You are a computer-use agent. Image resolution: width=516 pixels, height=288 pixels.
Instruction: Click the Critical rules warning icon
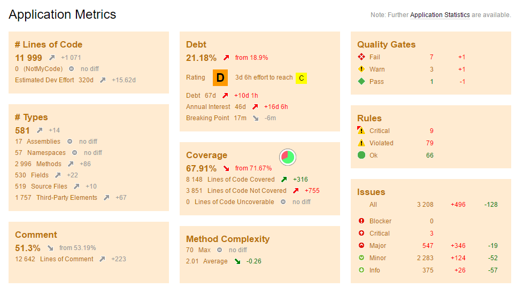361,131
